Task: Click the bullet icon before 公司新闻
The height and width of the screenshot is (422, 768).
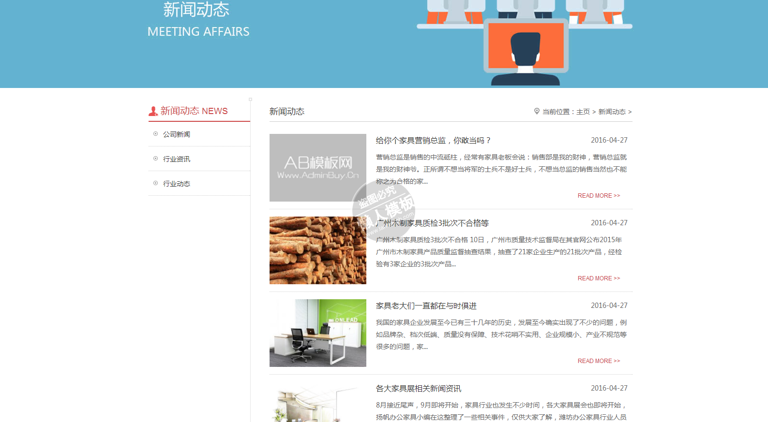Action: (x=155, y=134)
